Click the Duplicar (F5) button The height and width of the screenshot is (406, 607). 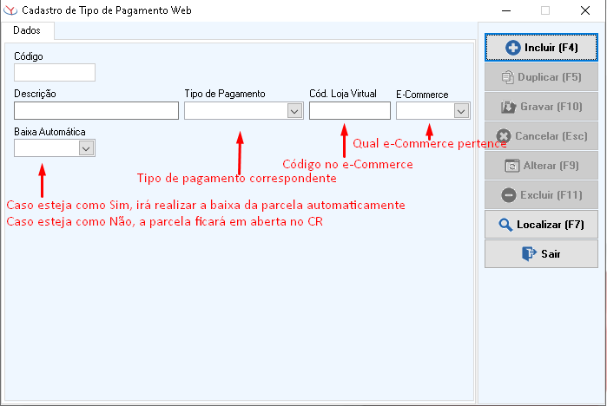click(541, 77)
